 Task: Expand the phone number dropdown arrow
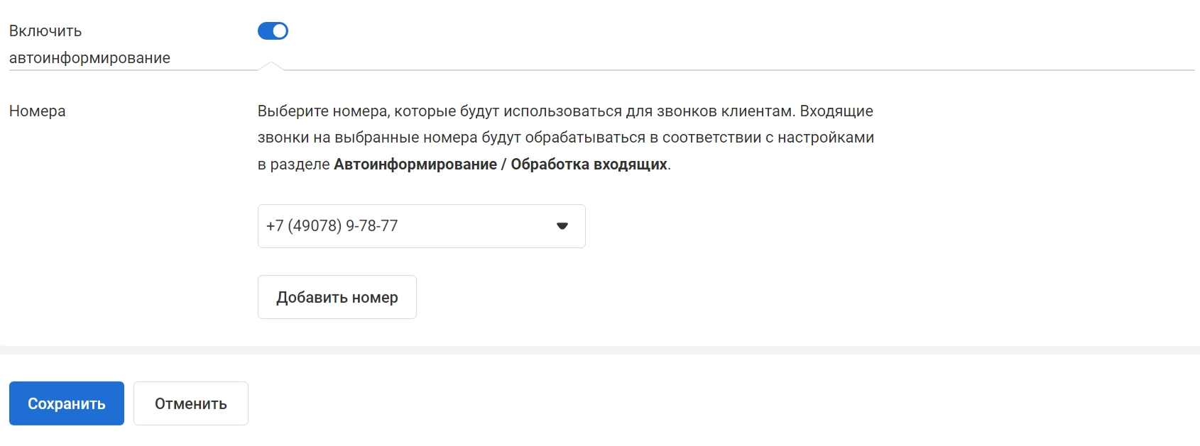[x=562, y=226]
